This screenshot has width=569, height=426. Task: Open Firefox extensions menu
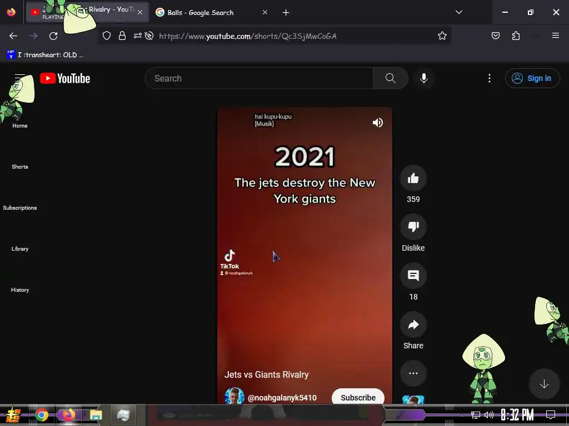(516, 35)
